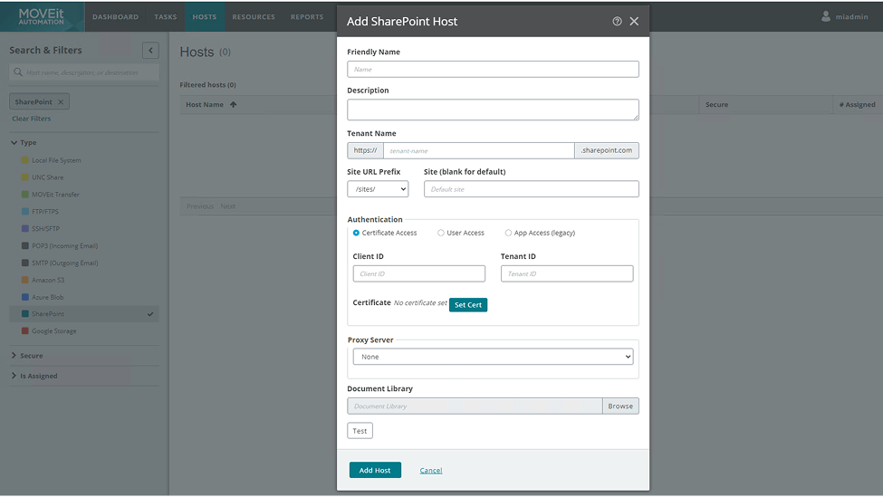Screen dimensions: 883x497
Task: Click the MOVEit Automation logo
Action: coord(42,16)
